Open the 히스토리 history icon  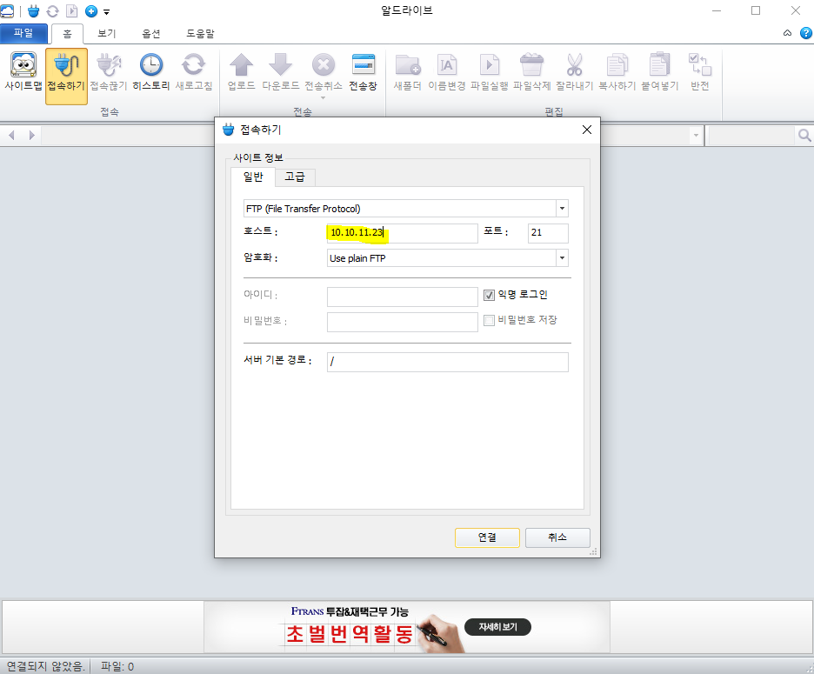(151, 72)
